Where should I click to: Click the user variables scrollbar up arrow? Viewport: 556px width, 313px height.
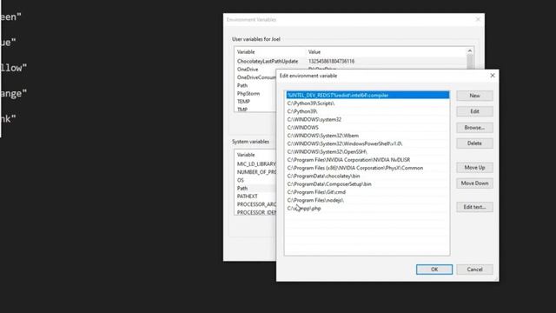click(x=470, y=51)
